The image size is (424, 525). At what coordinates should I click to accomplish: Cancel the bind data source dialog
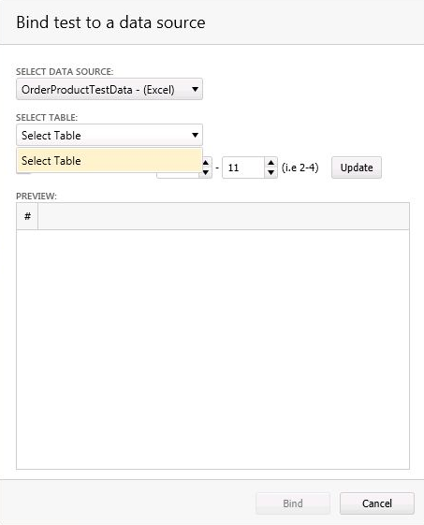pyautogui.click(x=377, y=503)
